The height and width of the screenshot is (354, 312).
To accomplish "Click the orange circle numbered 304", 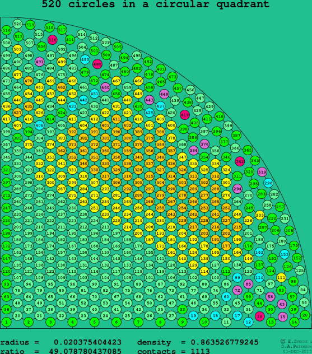I will coord(160,183).
